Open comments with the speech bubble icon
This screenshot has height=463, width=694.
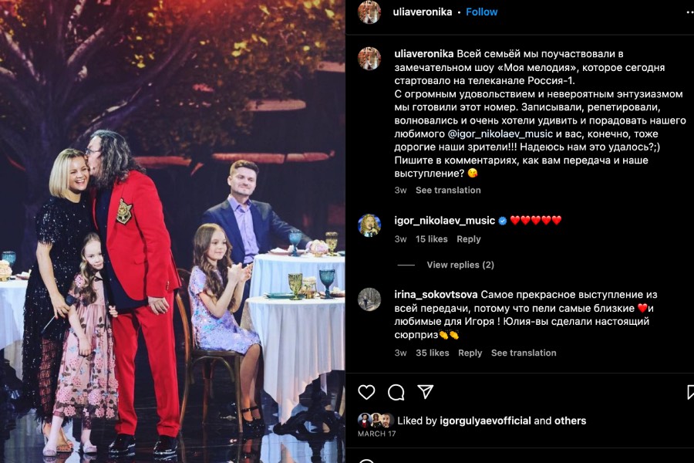pos(396,392)
